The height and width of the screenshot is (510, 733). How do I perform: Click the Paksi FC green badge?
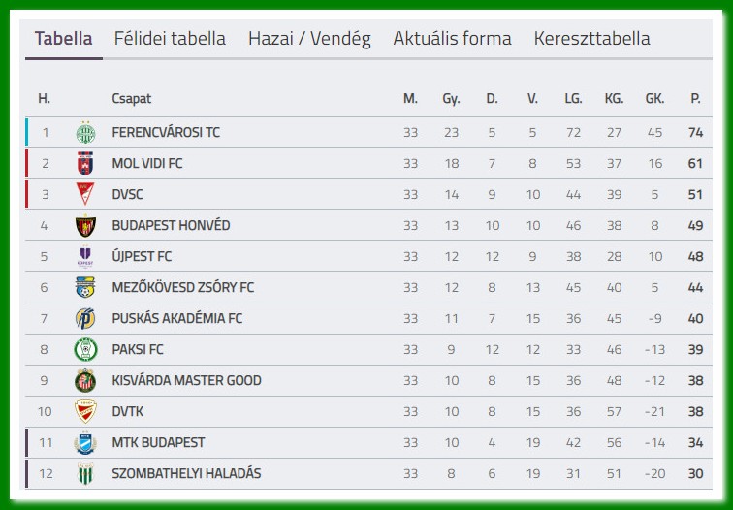(x=85, y=350)
